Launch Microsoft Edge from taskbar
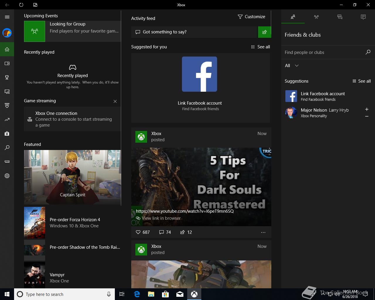 tap(137, 294)
